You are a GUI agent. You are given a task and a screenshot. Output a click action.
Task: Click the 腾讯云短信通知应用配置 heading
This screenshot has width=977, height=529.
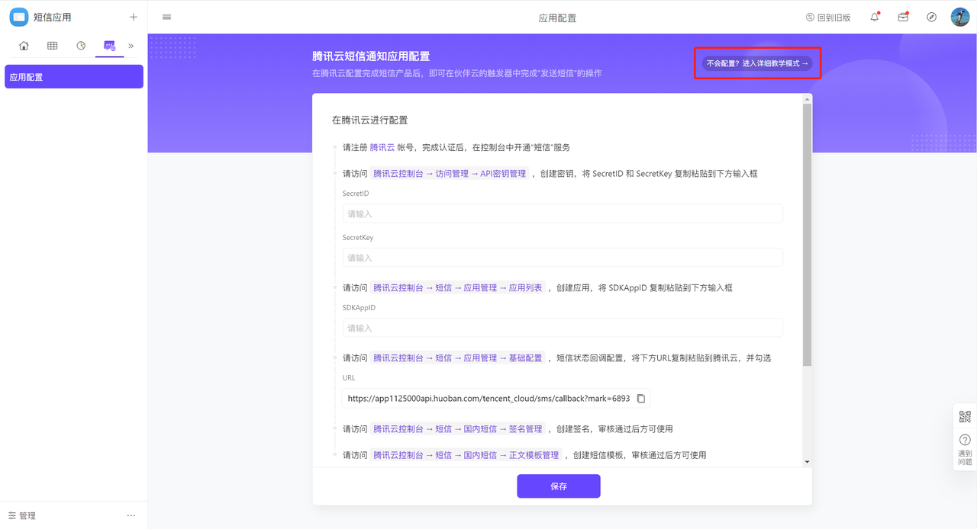(371, 56)
